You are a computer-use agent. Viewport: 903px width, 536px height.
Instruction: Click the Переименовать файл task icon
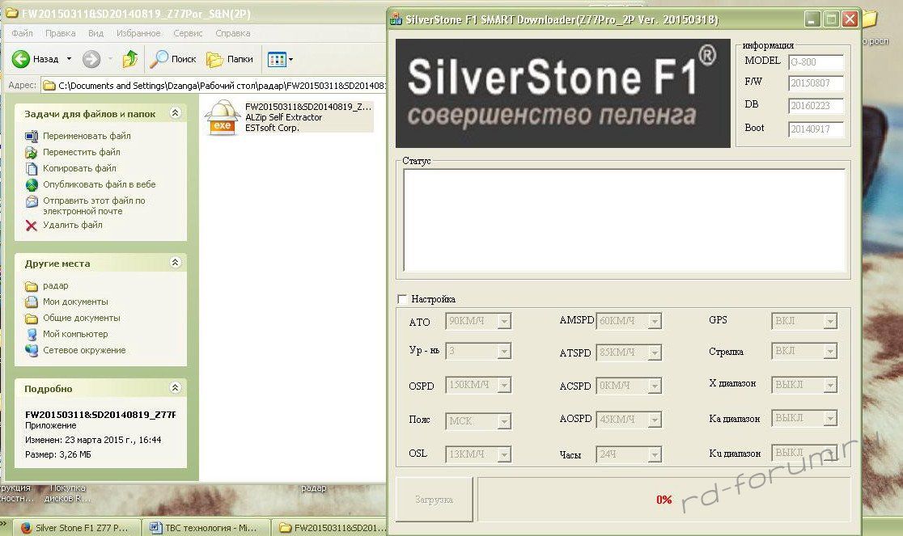point(31,137)
